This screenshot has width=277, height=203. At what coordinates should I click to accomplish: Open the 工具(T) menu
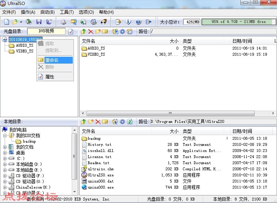click(x=67, y=12)
